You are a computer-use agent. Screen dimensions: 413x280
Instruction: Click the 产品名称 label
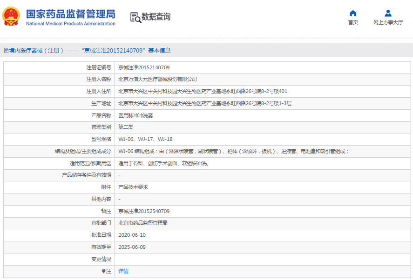101,115
